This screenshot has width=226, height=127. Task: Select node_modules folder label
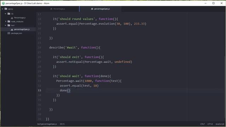17,22
